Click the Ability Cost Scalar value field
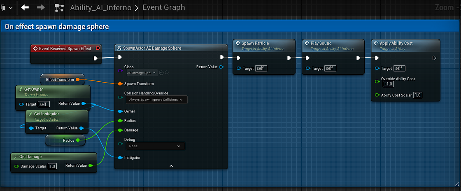This screenshot has height=191, width=461. [417, 95]
